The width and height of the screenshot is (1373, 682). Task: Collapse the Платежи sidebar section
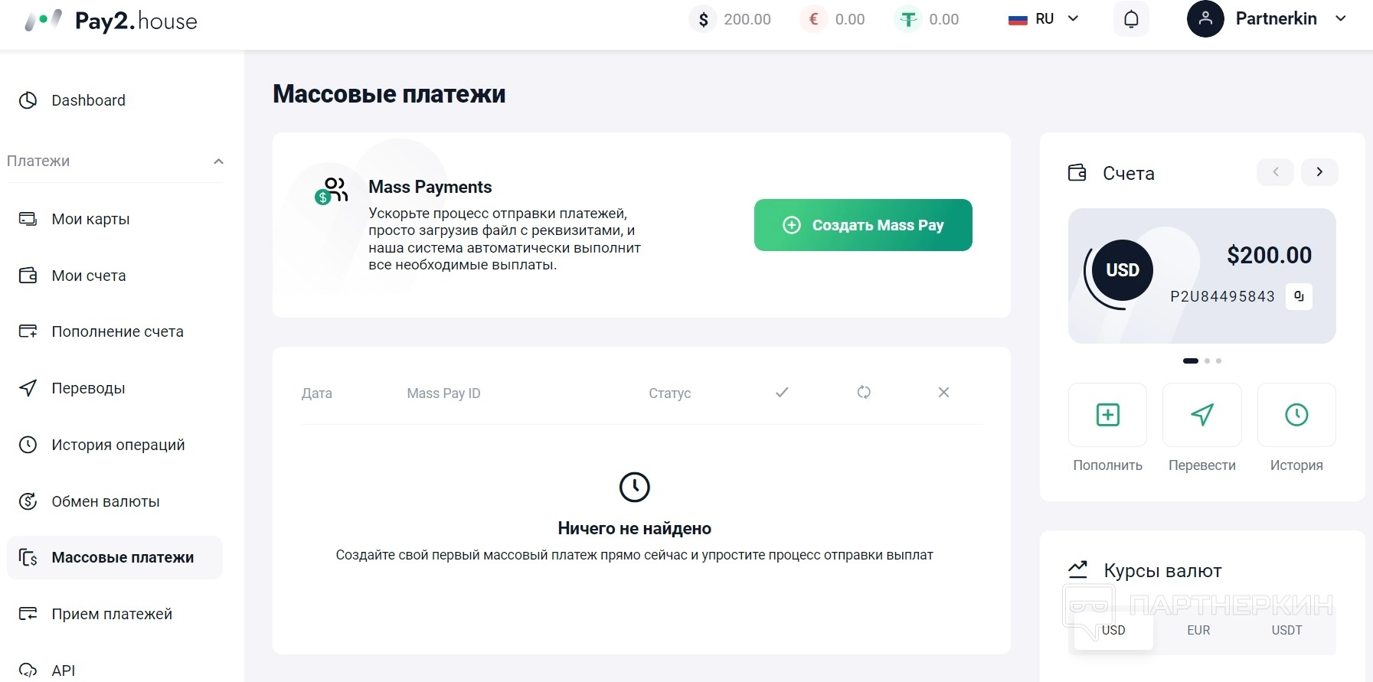(x=218, y=162)
